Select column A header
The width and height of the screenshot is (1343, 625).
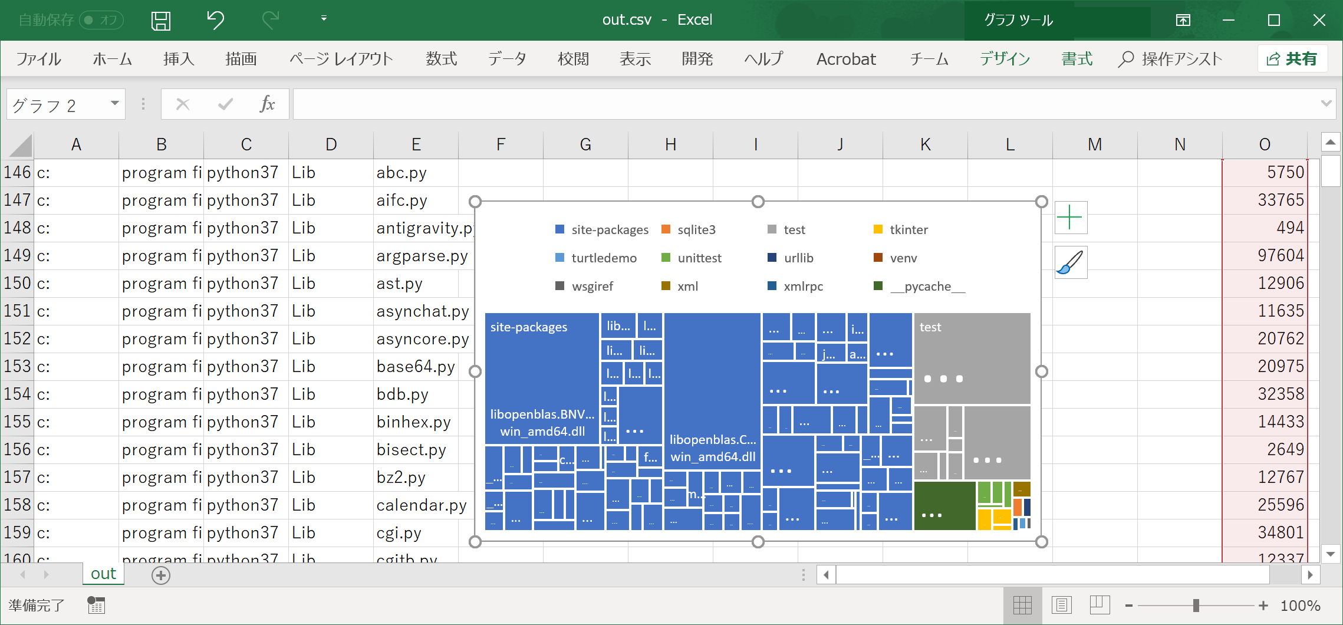coord(76,144)
